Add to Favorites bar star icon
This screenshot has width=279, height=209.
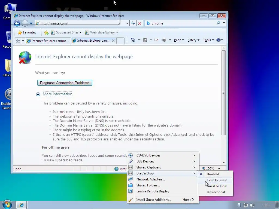pos(46,32)
